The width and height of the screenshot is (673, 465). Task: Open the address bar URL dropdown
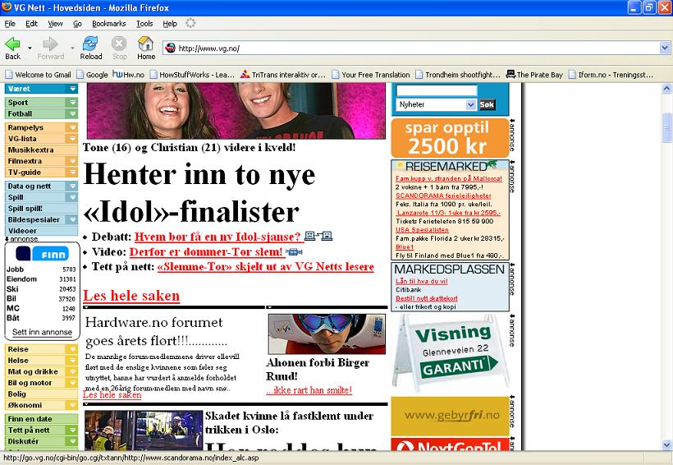pyautogui.click(x=665, y=48)
